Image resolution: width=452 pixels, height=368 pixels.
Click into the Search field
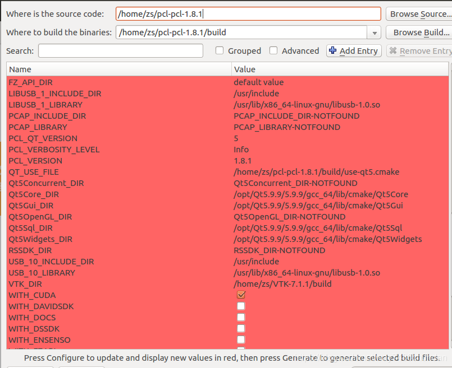[x=121, y=50]
